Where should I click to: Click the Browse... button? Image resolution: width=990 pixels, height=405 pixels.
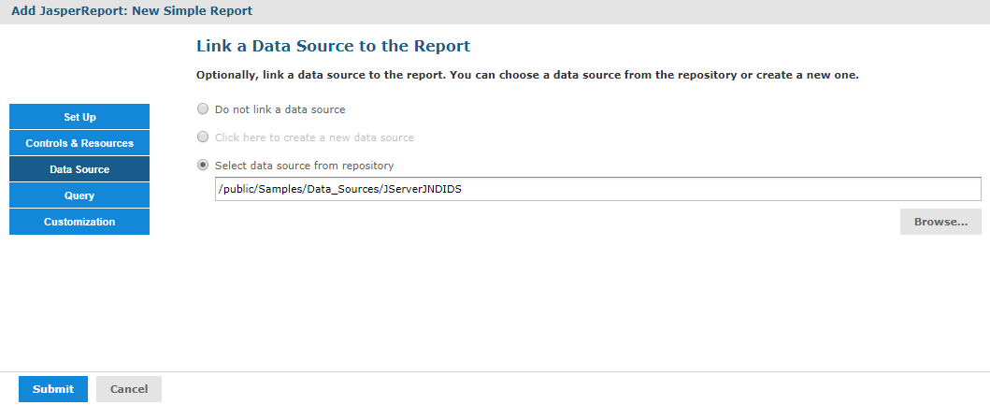940,222
